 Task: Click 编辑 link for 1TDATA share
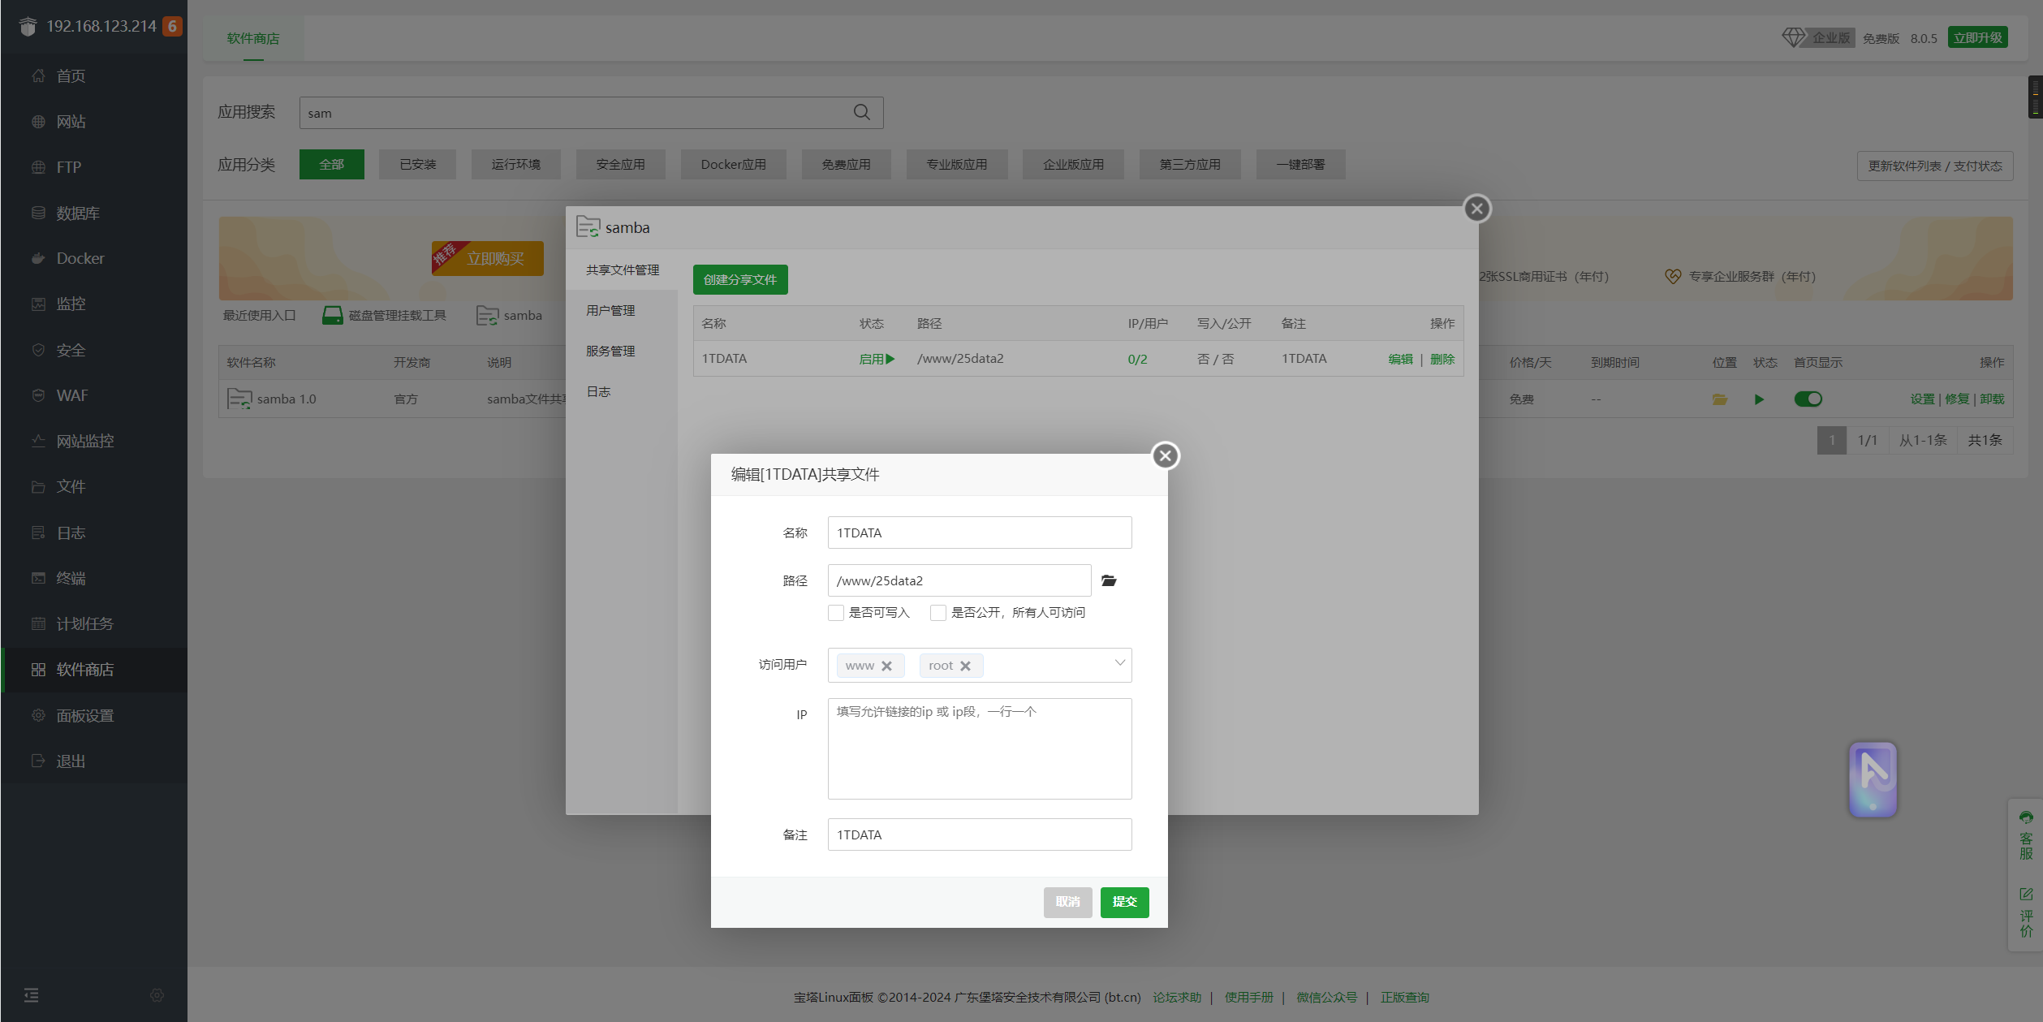coord(1400,359)
